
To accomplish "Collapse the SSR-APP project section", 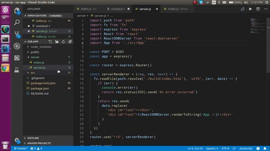I will [x=33, y=42].
